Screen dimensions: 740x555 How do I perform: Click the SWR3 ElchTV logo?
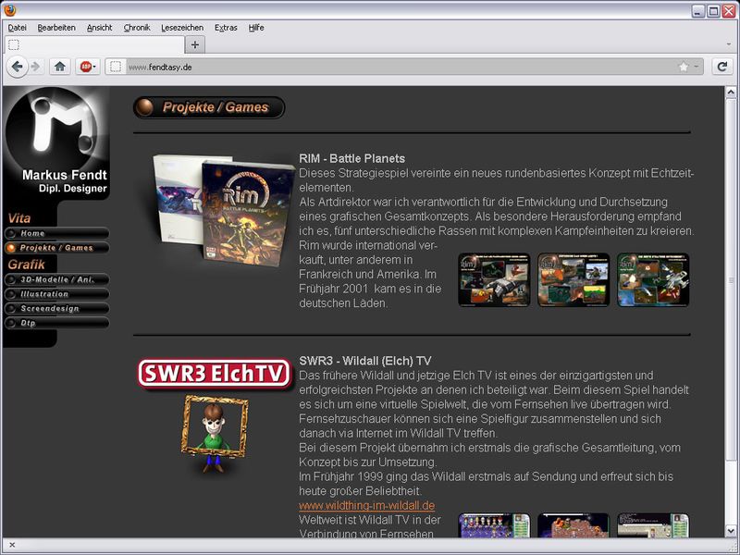(x=215, y=374)
